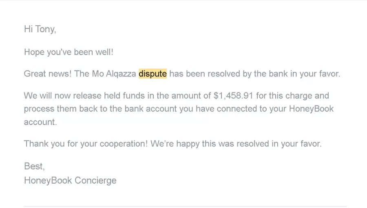Click "We're happy this was resolved" sentence
This screenshot has width=367, height=208.
tap(210, 144)
